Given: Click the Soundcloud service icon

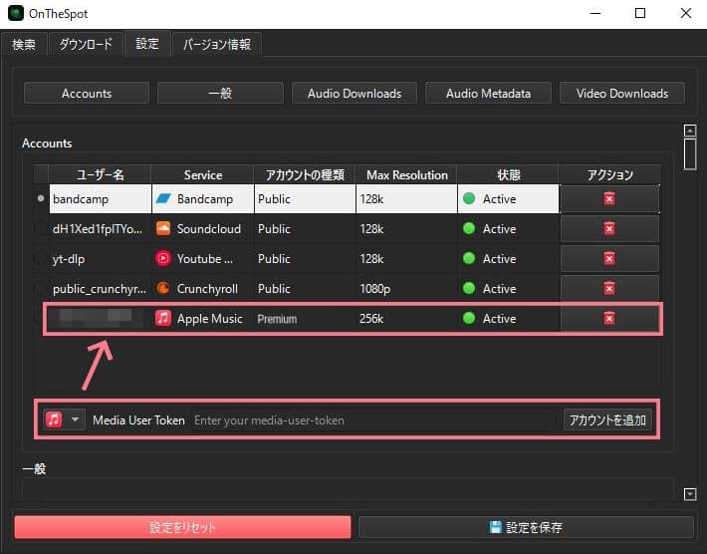Looking at the screenshot, I should (164, 229).
